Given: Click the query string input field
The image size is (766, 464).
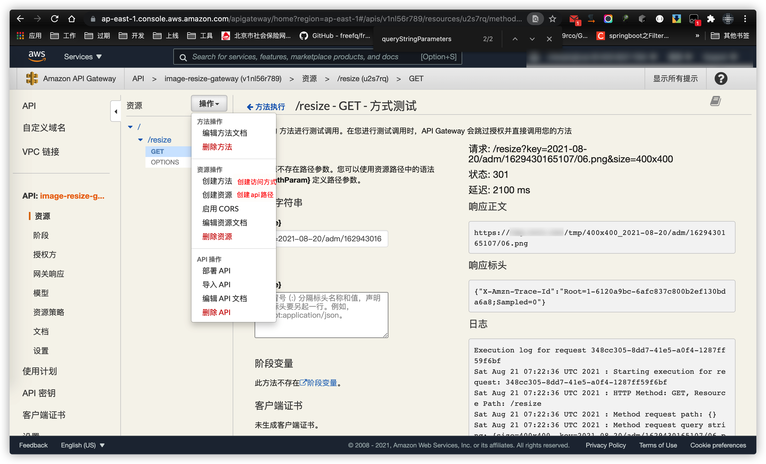Looking at the screenshot, I should [x=331, y=239].
